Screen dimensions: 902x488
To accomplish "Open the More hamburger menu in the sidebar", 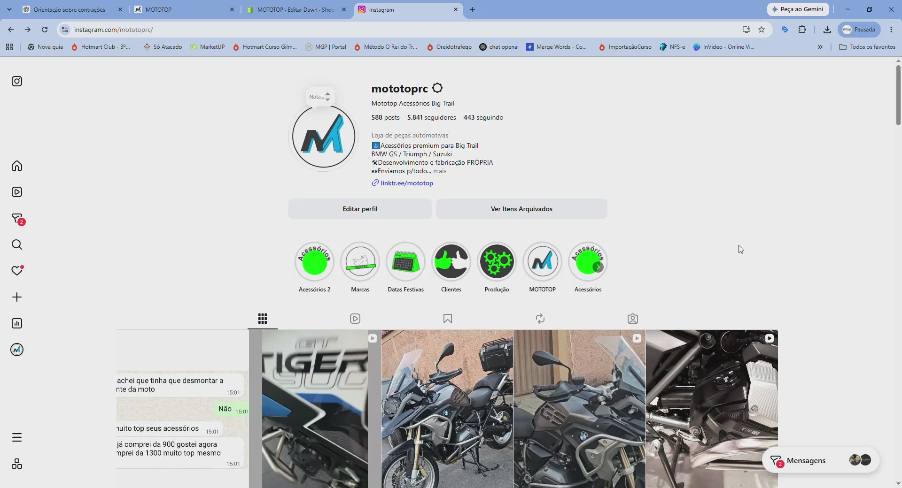I will tap(17, 437).
